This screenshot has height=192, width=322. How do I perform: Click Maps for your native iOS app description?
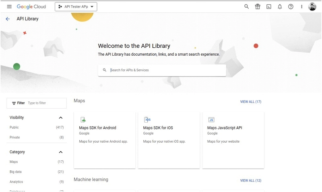click(x=164, y=141)
